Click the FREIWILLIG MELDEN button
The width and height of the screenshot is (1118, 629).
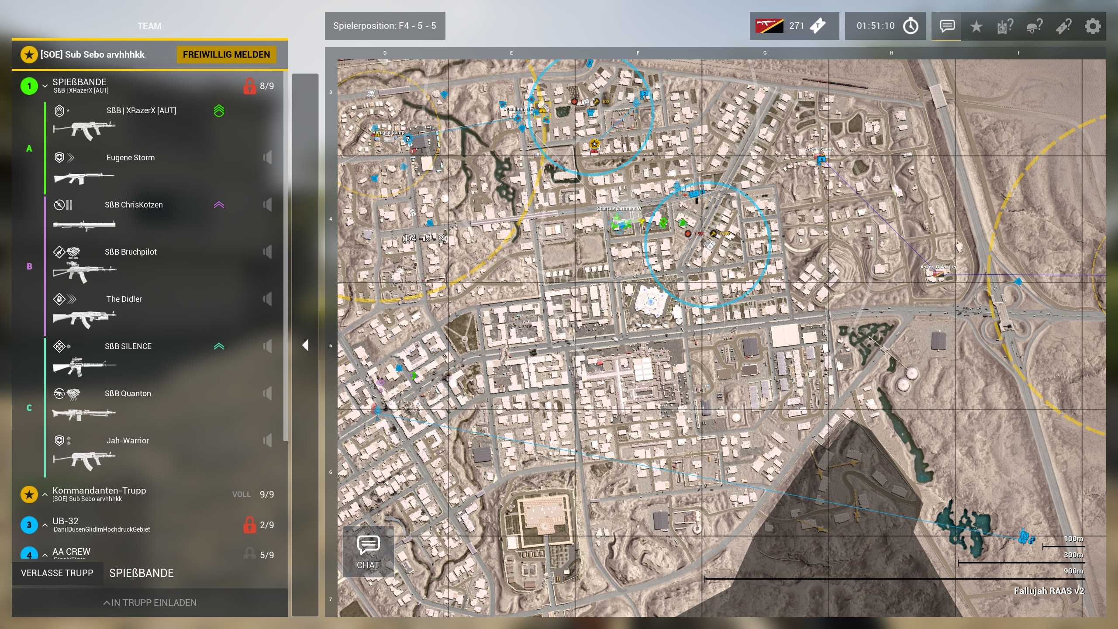(x=226, y=55)
